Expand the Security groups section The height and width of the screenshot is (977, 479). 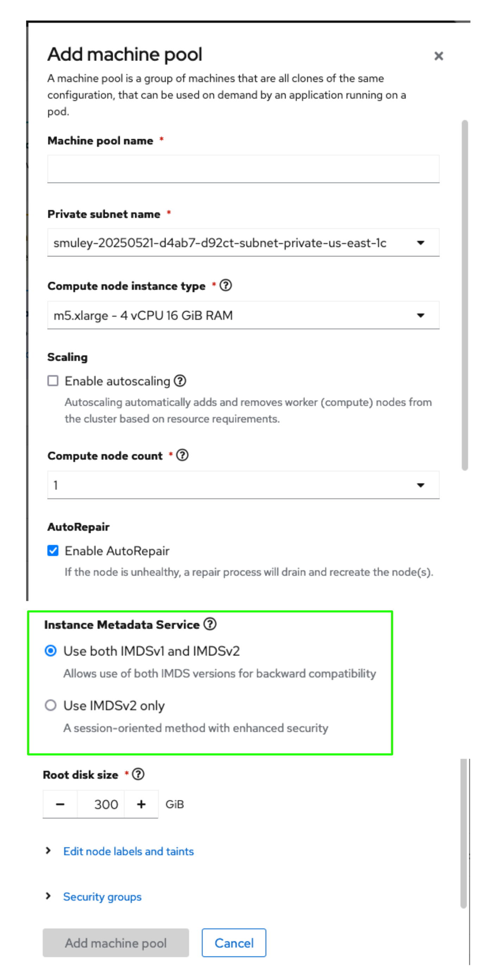tap(102, 897)
